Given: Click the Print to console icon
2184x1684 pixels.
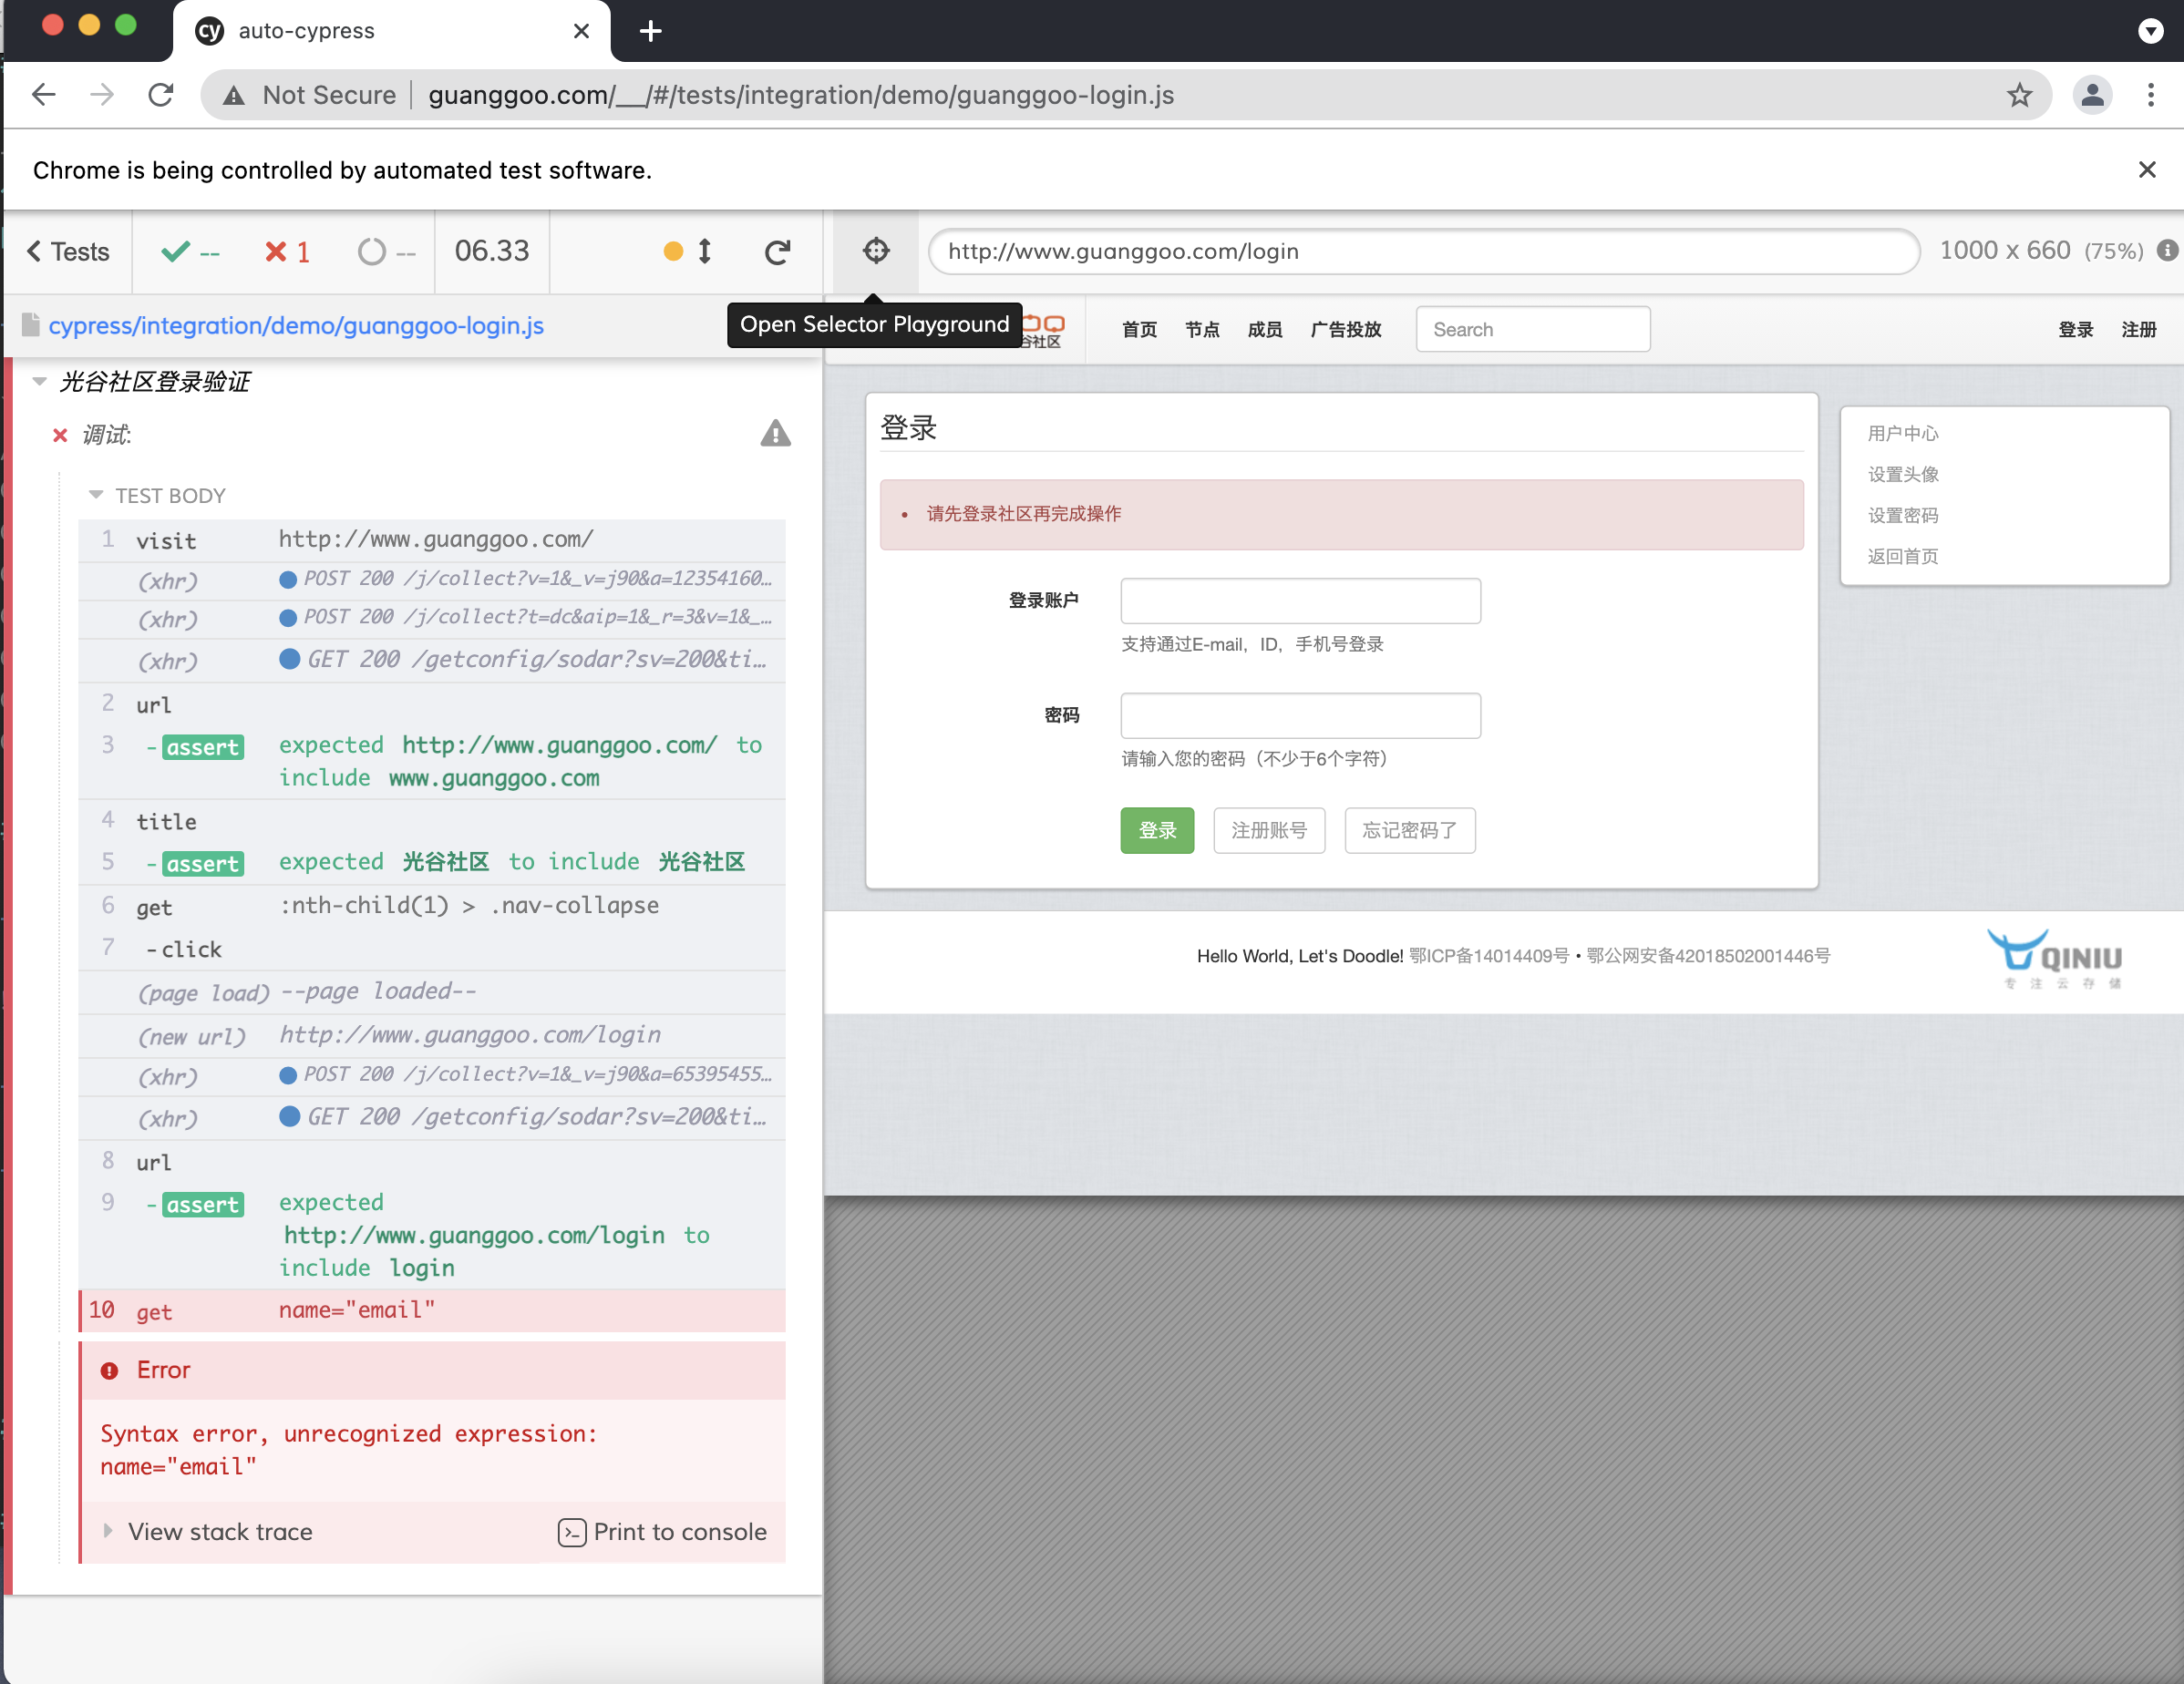Looking at the screenshot, I should click(x=571, y=1532).
